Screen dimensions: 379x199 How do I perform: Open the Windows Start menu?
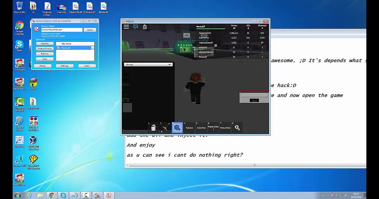coord(17,196)
